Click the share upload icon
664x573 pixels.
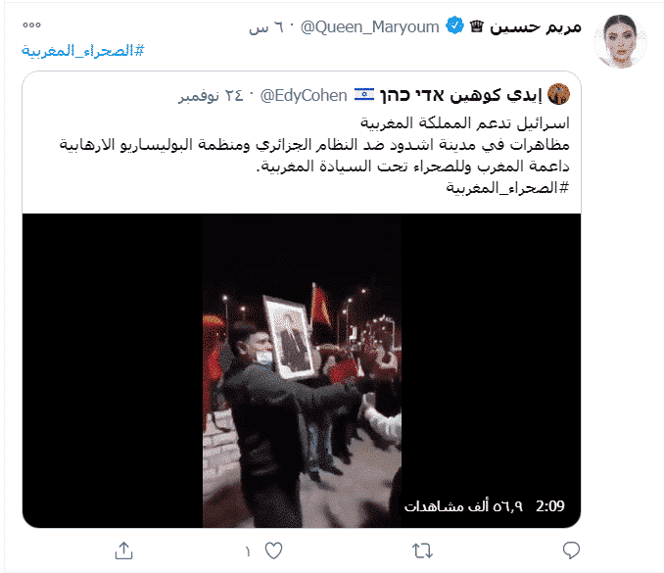tap(123, 550)
